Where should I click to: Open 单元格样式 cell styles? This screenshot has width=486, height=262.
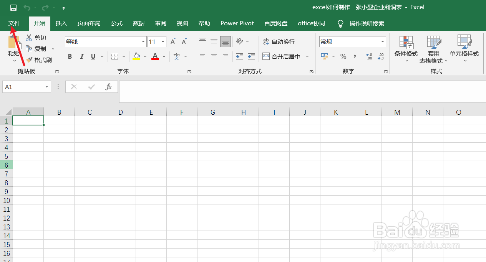pyautogui.click(x=464, y=49)
